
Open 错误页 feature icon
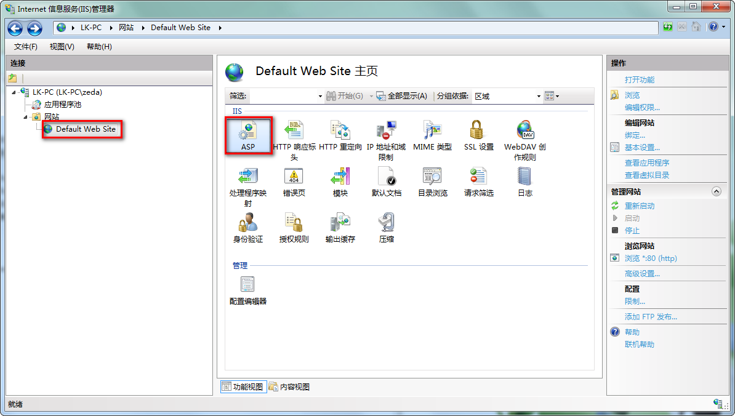[294, 182]
